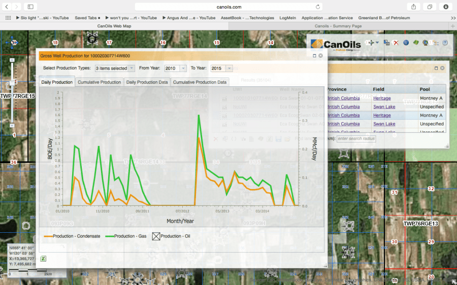This screenshot has width=457, height=285.
Task: Open the Swan Lake field link
Action: [x=384, y=107]
